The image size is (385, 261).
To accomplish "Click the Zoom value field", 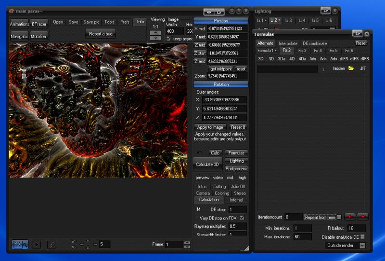I will coord(227,76).
